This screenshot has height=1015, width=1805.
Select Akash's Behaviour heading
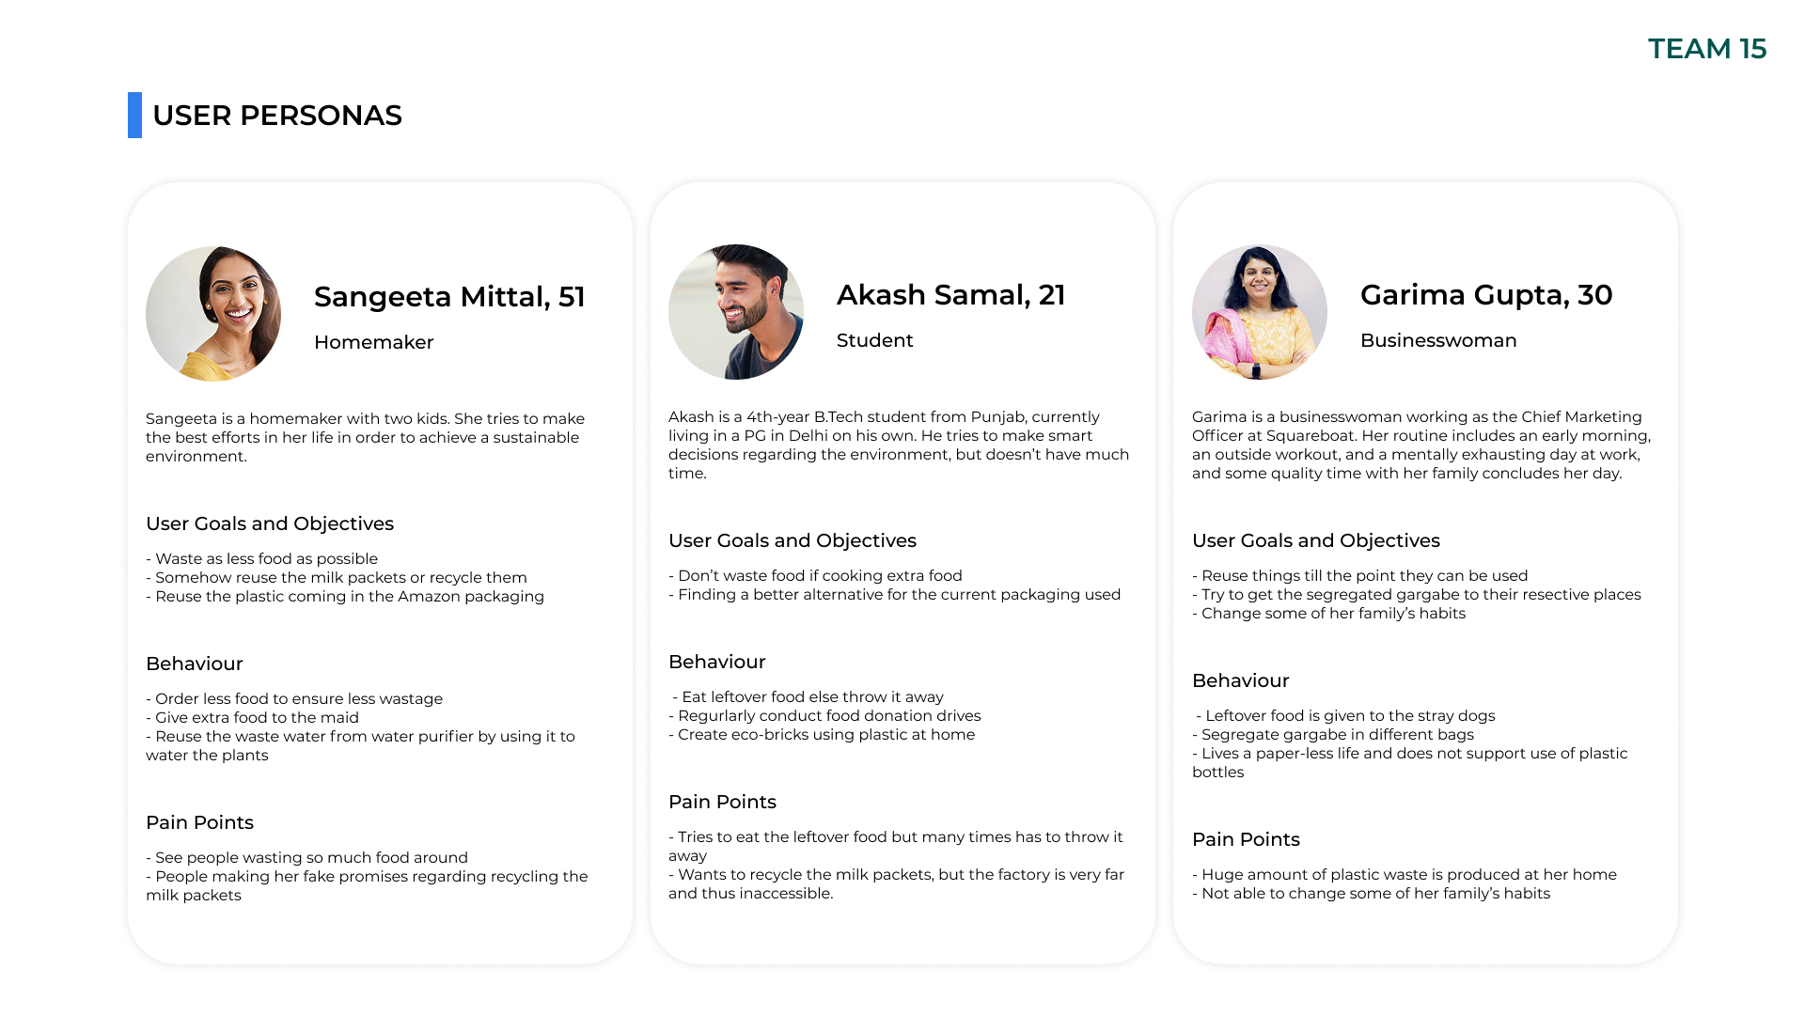[x=717, y=662]
